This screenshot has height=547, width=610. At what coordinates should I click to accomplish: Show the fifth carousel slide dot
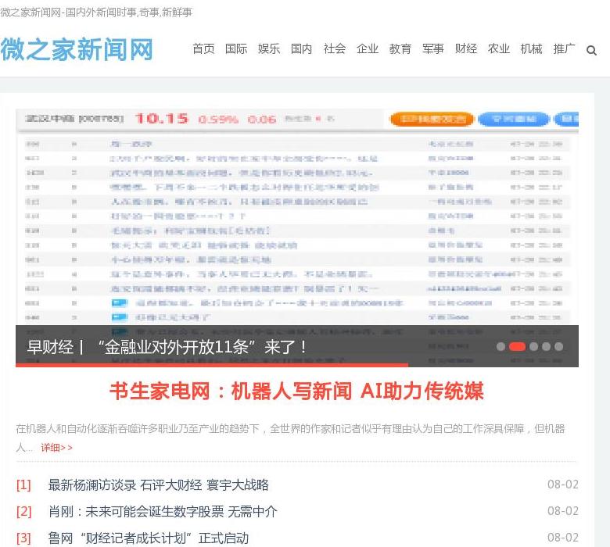coord(558,346)
